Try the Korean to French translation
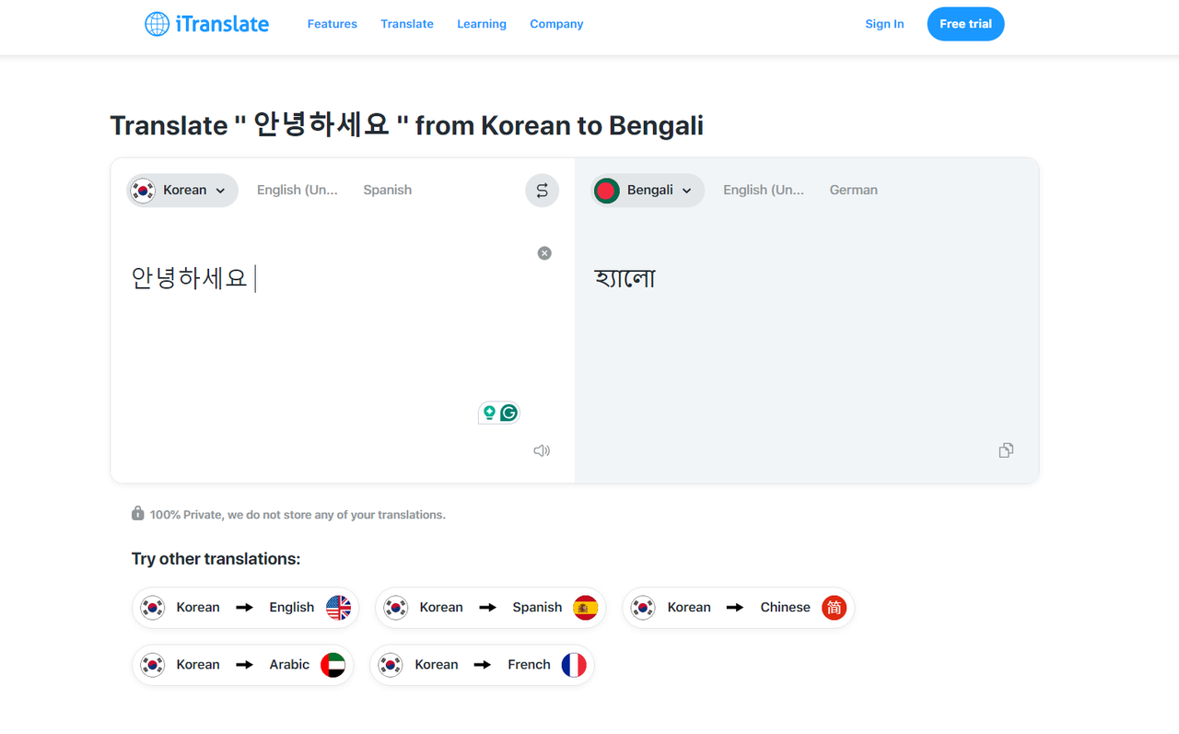The height and width of the screenshot is (734, 1179). pyautogui.click(x=482, y=665)
